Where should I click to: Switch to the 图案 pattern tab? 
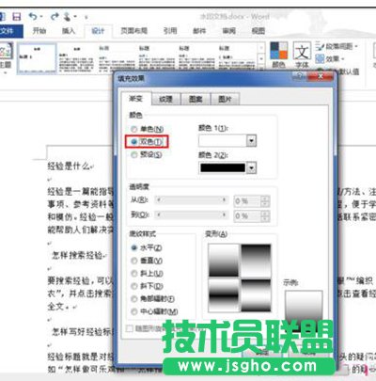196,99
